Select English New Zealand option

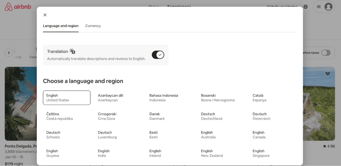pyautogui.click(x=212, y=153)
